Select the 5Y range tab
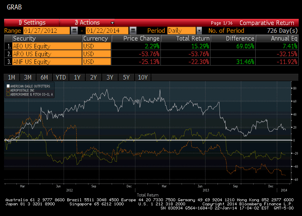The image size is (302, 216). point(126,77)
